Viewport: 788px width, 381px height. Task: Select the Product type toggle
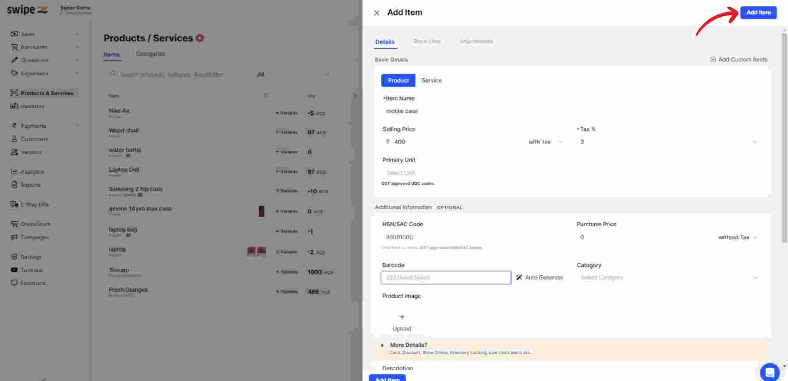(398, 80)
